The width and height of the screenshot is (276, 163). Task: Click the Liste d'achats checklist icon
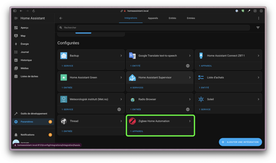[x=201, y=78]
